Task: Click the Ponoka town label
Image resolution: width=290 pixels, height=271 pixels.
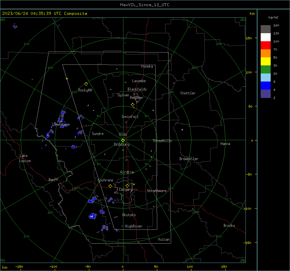Action: [147, 66]
